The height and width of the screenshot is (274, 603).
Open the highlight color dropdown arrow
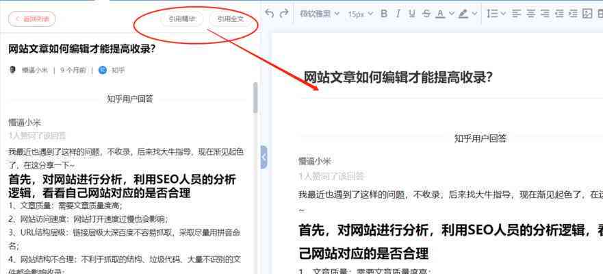474,14
